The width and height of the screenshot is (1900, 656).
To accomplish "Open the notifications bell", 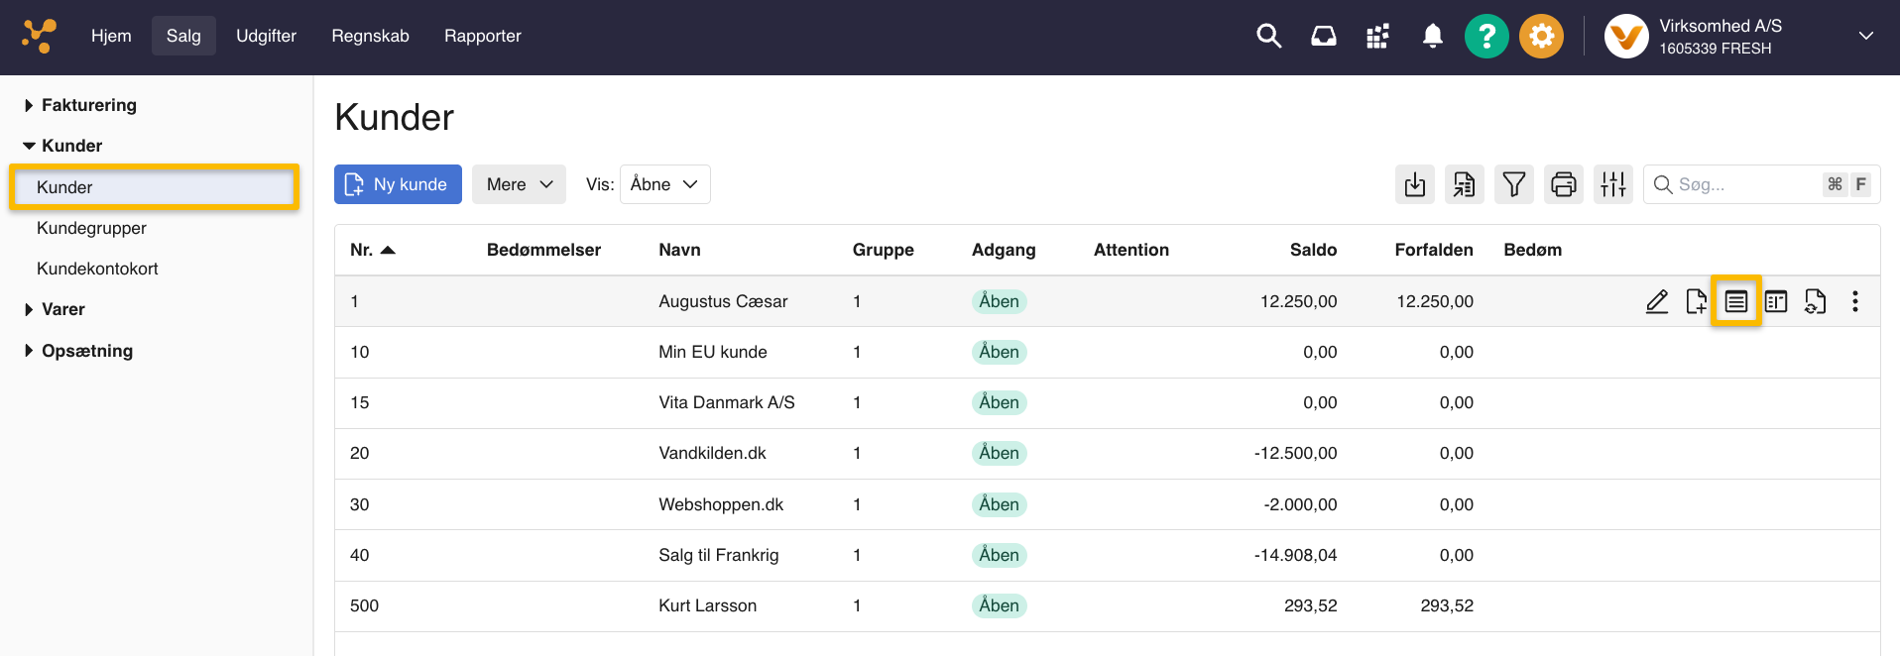I will (1432, 37).
